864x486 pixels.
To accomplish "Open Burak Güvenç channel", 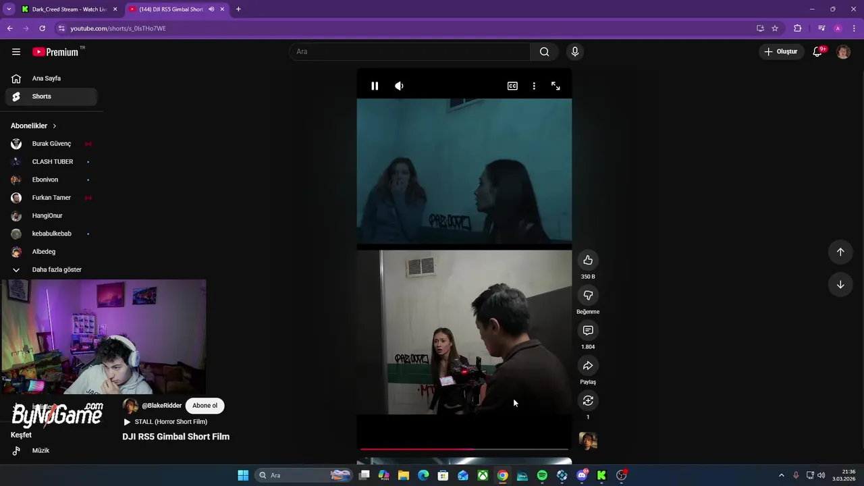I will point(51,144).
